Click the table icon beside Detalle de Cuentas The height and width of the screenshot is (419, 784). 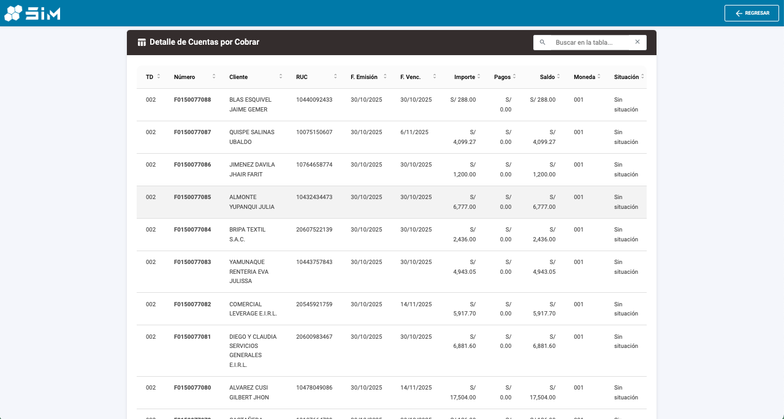[x=142, y=42]
